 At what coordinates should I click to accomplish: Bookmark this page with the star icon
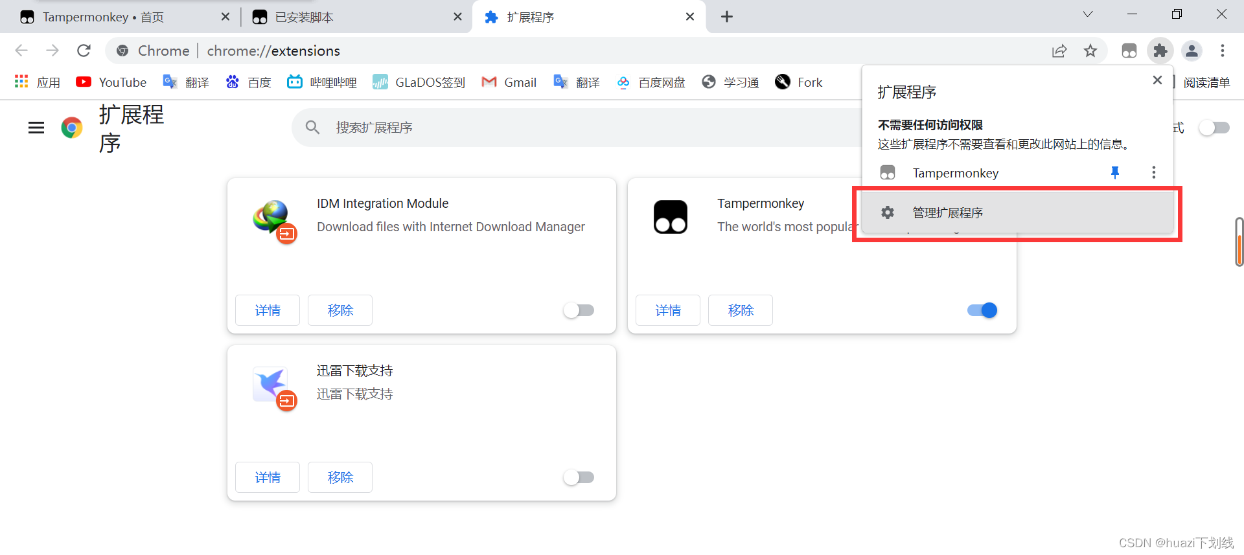(1090, 51)
